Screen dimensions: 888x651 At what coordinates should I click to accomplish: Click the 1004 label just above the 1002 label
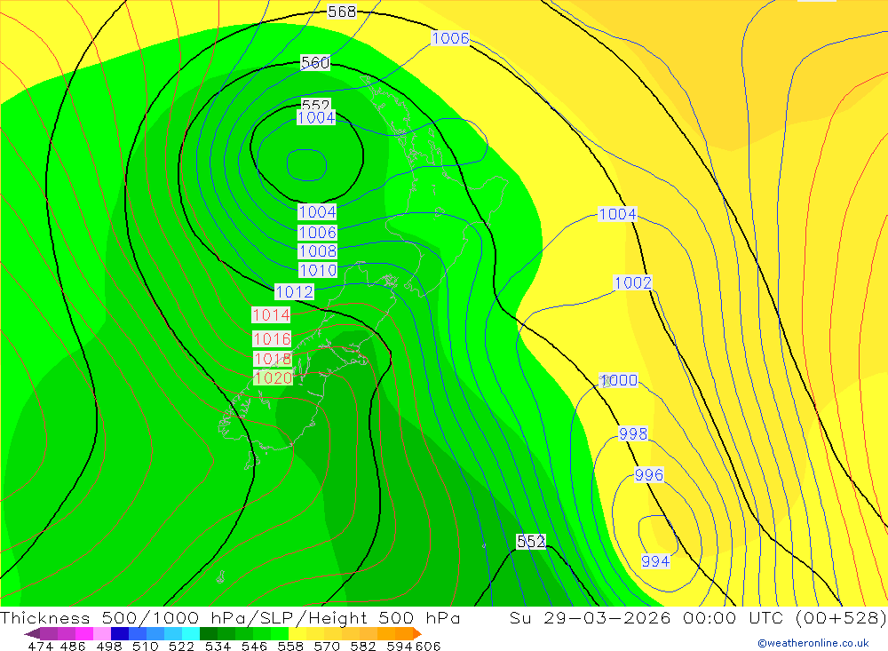[618, 214]
